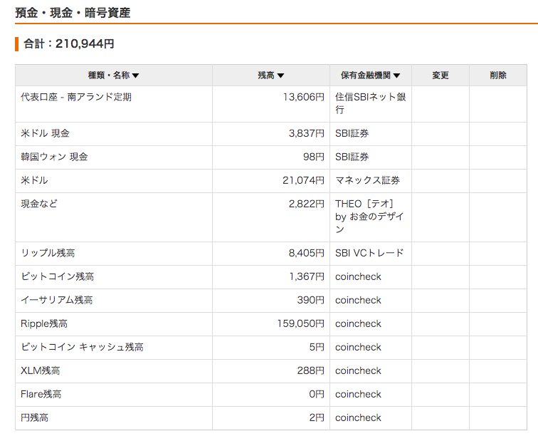
Task: Click balance 288円
Action: 310,371
